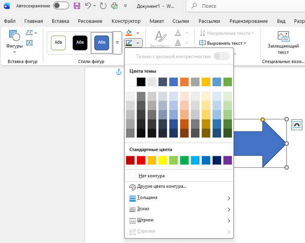
Task: Click the Redo icon in title bar
Action: pos(103,6)
